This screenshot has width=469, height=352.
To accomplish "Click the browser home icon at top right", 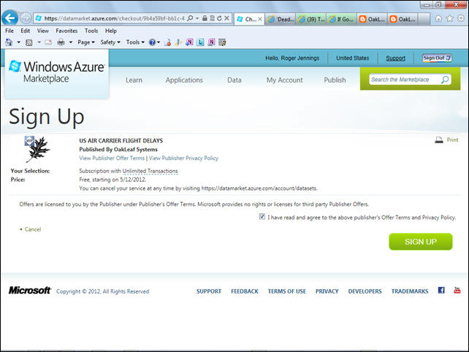I will coord(438,18).
